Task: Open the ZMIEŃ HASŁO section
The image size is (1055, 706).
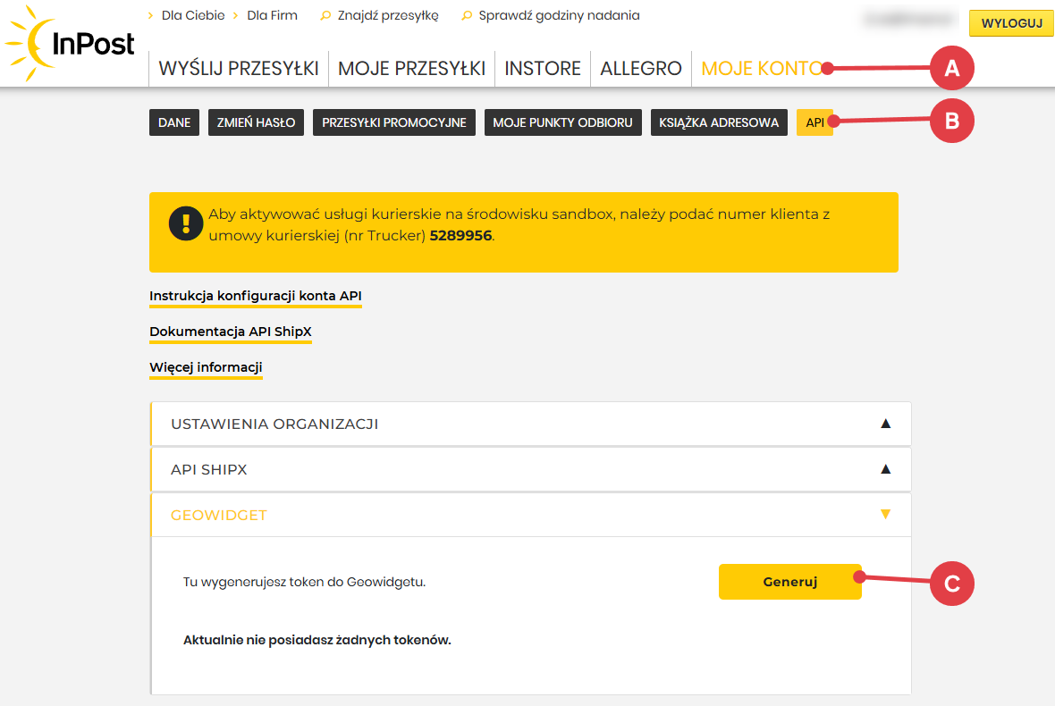Action: pos(256,122)
